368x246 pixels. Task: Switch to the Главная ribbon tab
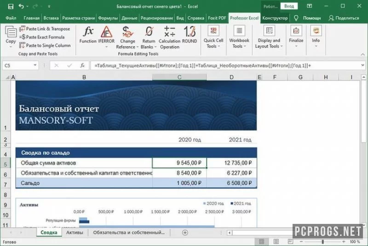[x=31, y=18]
